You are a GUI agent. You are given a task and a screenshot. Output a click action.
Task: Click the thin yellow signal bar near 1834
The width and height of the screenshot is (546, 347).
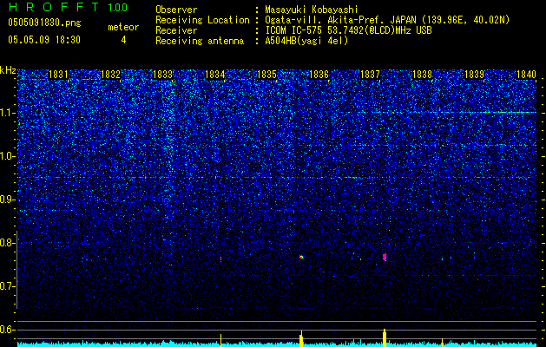[220, 340]
